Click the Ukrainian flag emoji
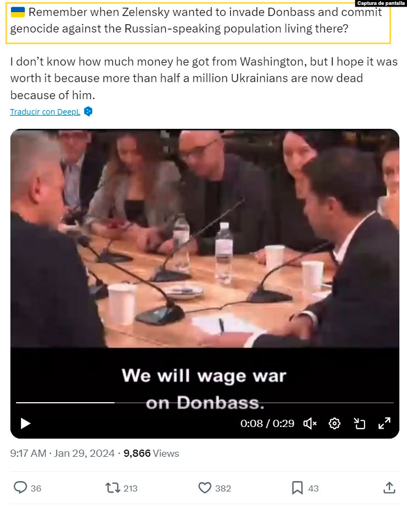Viewport: 407px width, 508px height. point(18,13)
